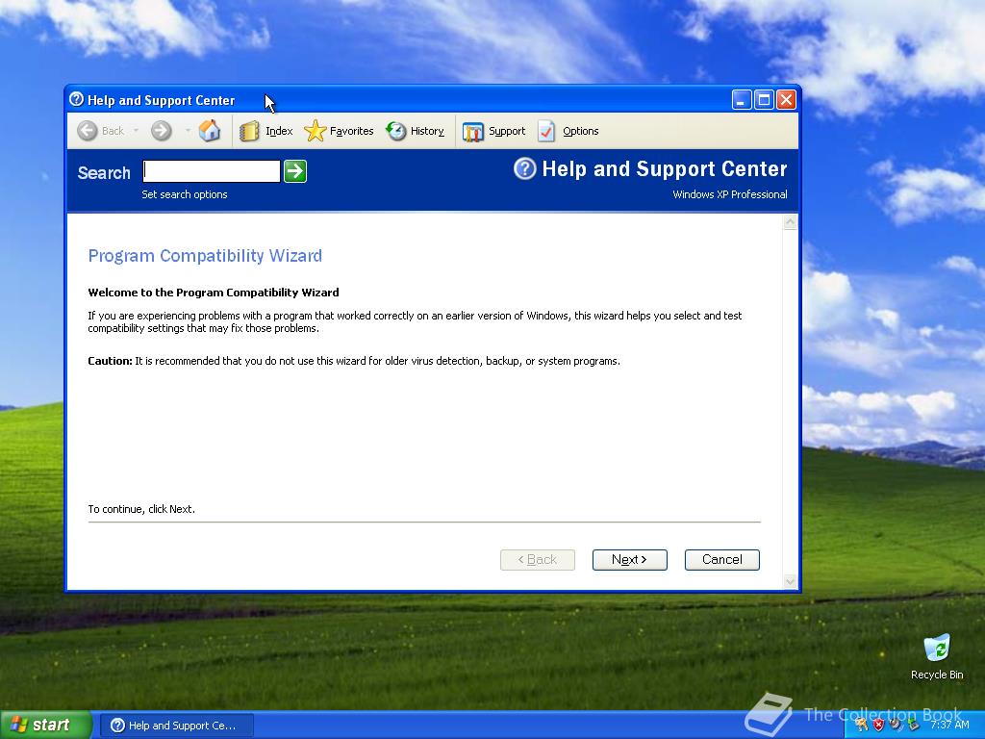The image size is (985, 739).
Task: Start search with green arrow button
Action: [295, 171]
